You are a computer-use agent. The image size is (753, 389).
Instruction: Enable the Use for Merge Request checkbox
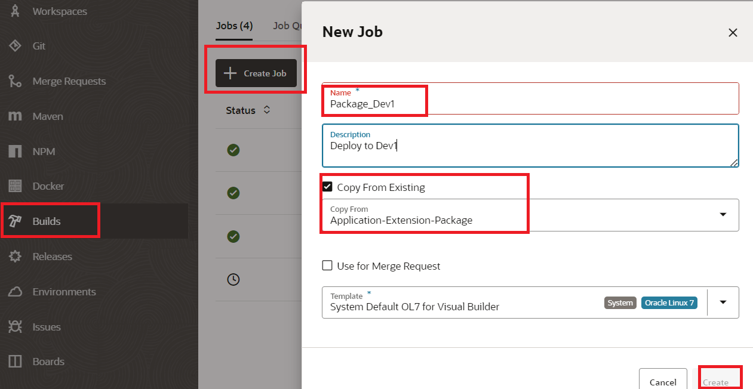(x=327, y=265)
